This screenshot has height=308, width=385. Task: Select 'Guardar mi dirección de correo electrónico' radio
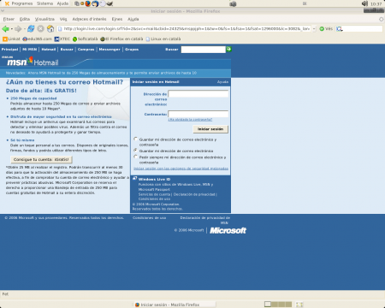[136, 150]
